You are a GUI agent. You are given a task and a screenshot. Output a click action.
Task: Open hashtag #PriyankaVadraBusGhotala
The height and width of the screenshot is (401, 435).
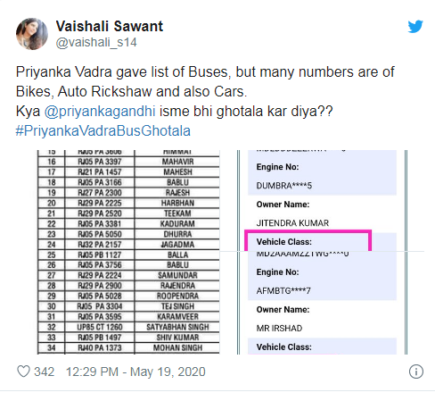pos(103,130)
